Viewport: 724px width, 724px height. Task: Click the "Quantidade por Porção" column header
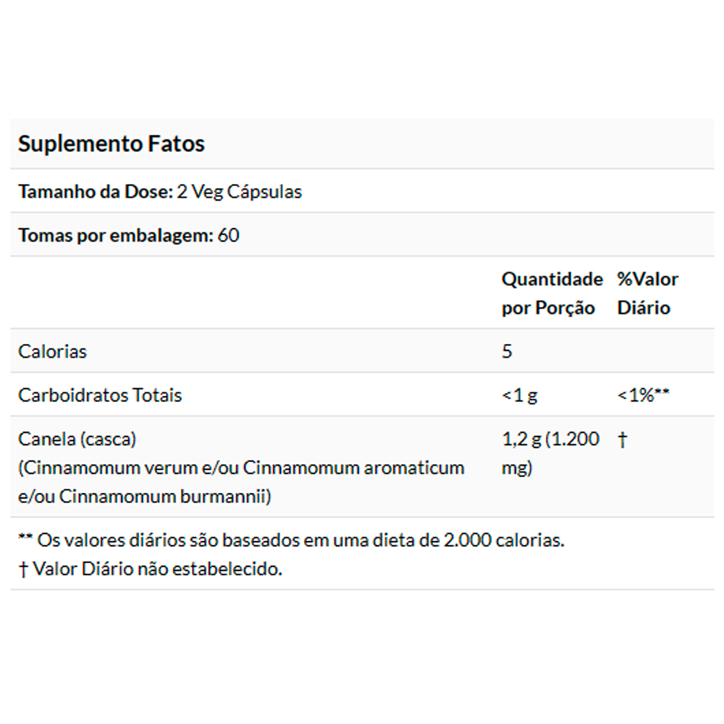coord(552,293)
